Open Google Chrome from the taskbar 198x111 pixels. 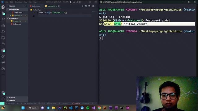click(99, 108)
